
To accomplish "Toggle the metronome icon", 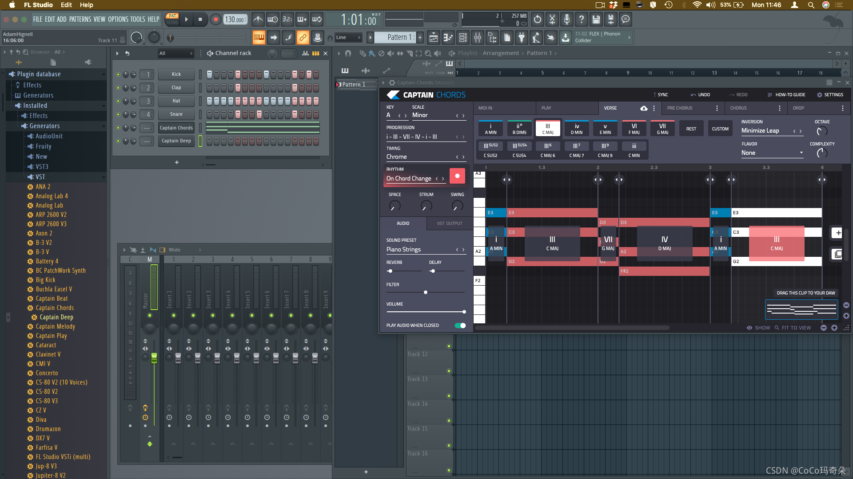I will coord(258,20).
